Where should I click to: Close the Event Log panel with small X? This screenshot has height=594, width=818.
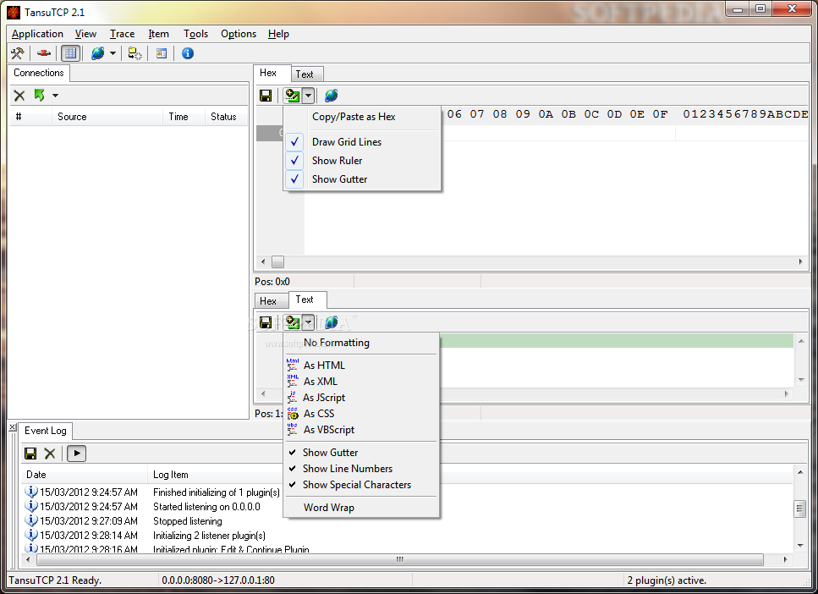click(x=13, y=427)
